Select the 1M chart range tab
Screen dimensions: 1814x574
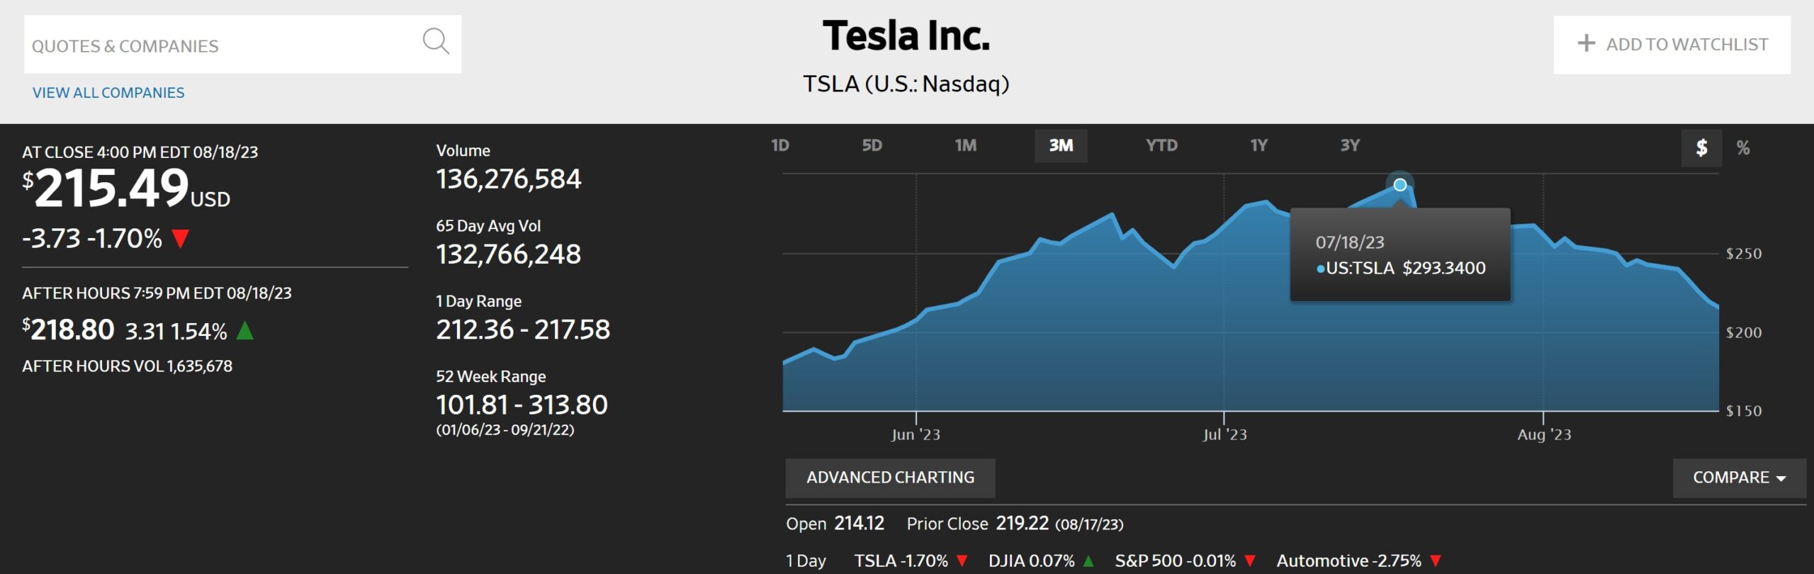click(x=965, y=146)
